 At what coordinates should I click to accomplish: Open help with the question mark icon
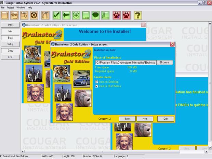[138, 15]
